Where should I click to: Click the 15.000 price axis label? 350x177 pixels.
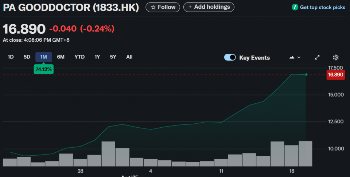point(336,95)
